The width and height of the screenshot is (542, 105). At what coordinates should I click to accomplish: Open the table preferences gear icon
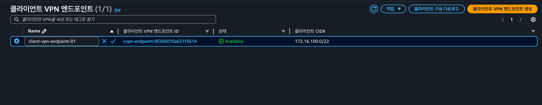[x=533, y=20]
